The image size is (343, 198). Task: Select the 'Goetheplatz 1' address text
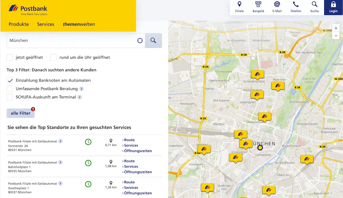(19, 188)
